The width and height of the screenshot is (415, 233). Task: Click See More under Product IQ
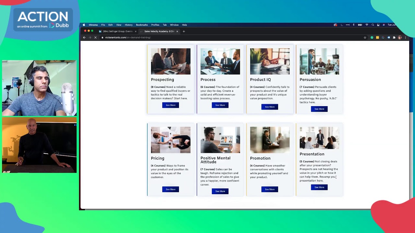[x=270, y=107]
